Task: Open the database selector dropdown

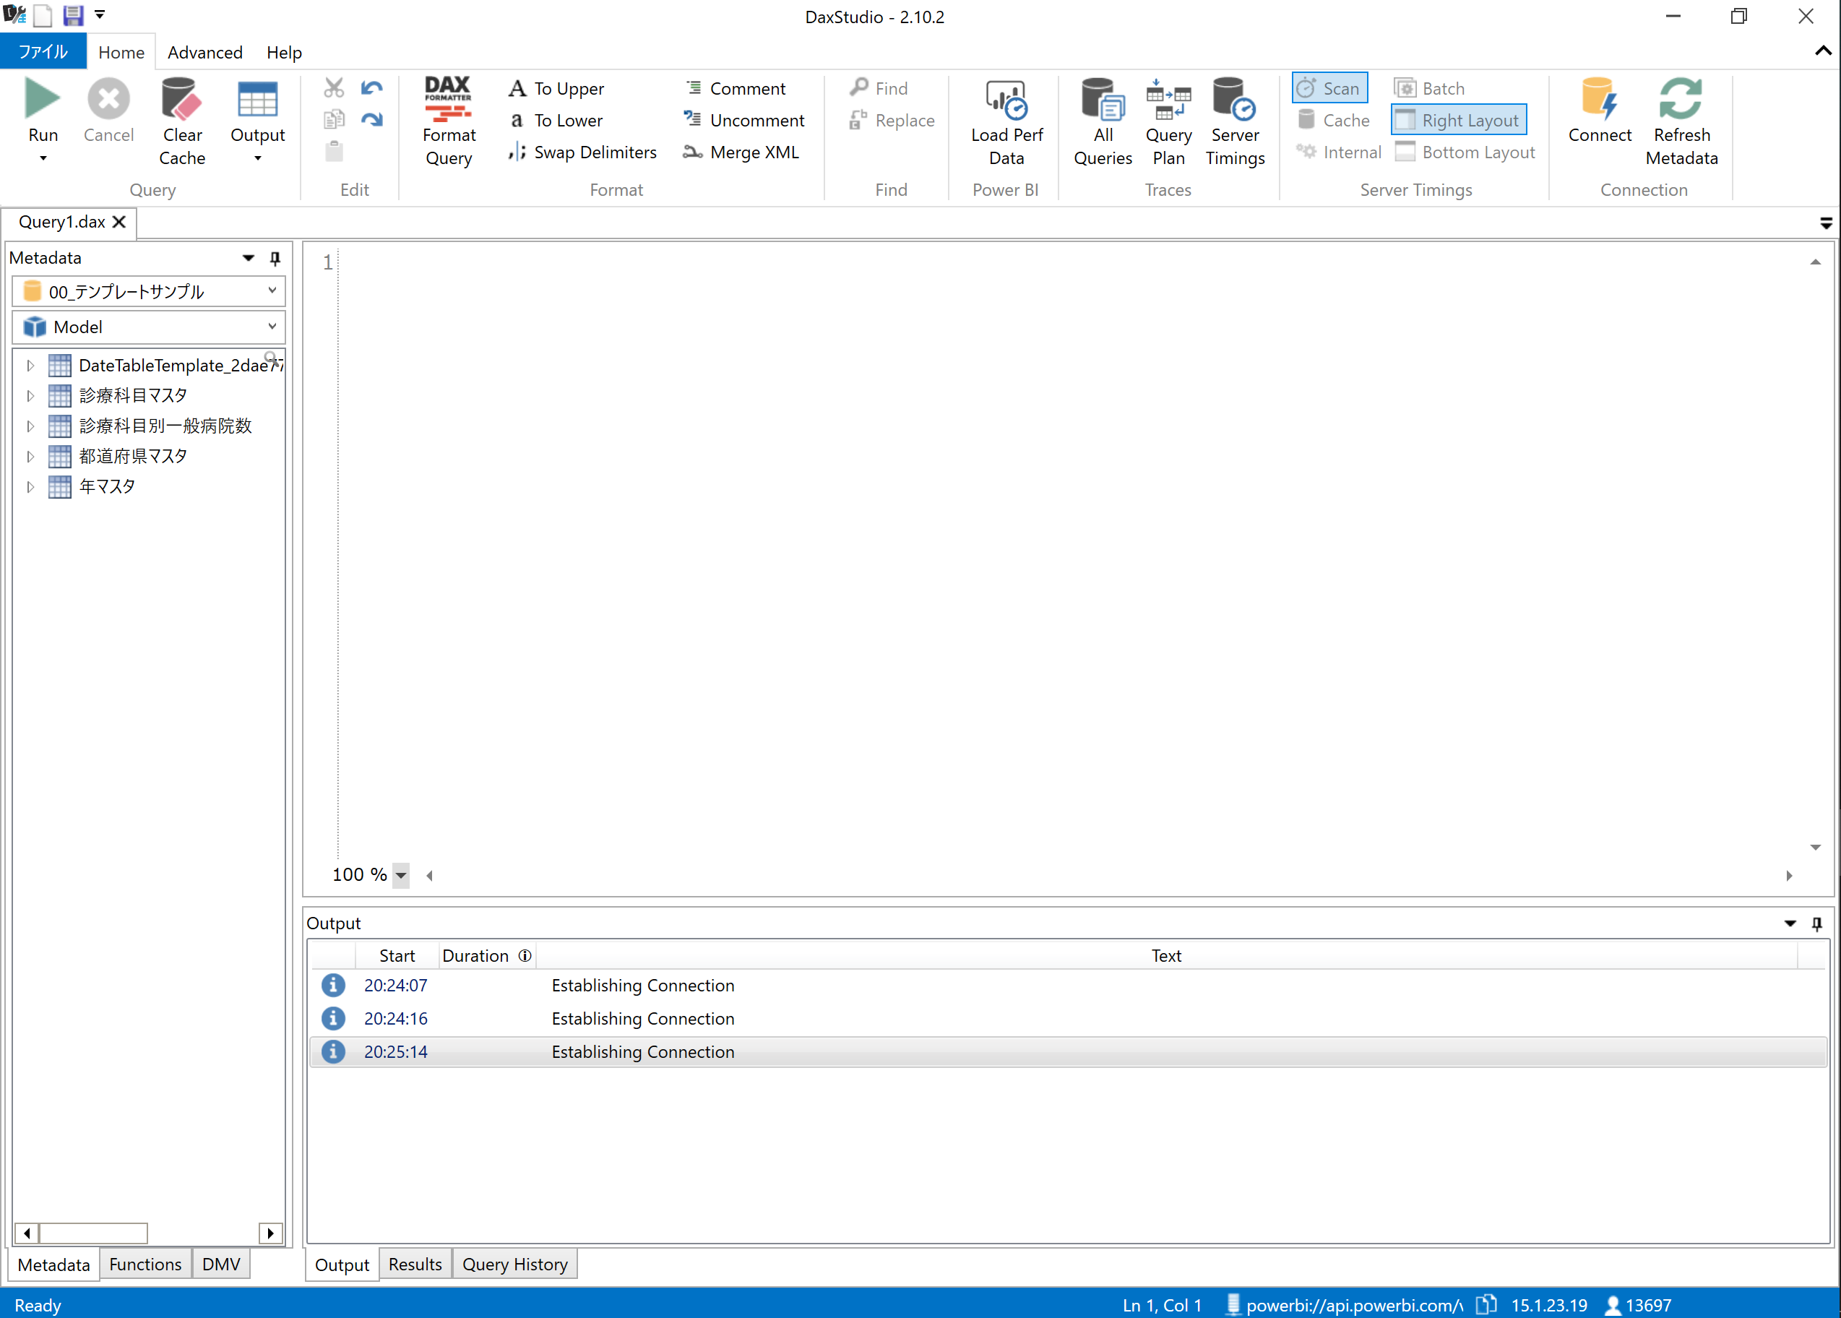Action: pos(272,290)
